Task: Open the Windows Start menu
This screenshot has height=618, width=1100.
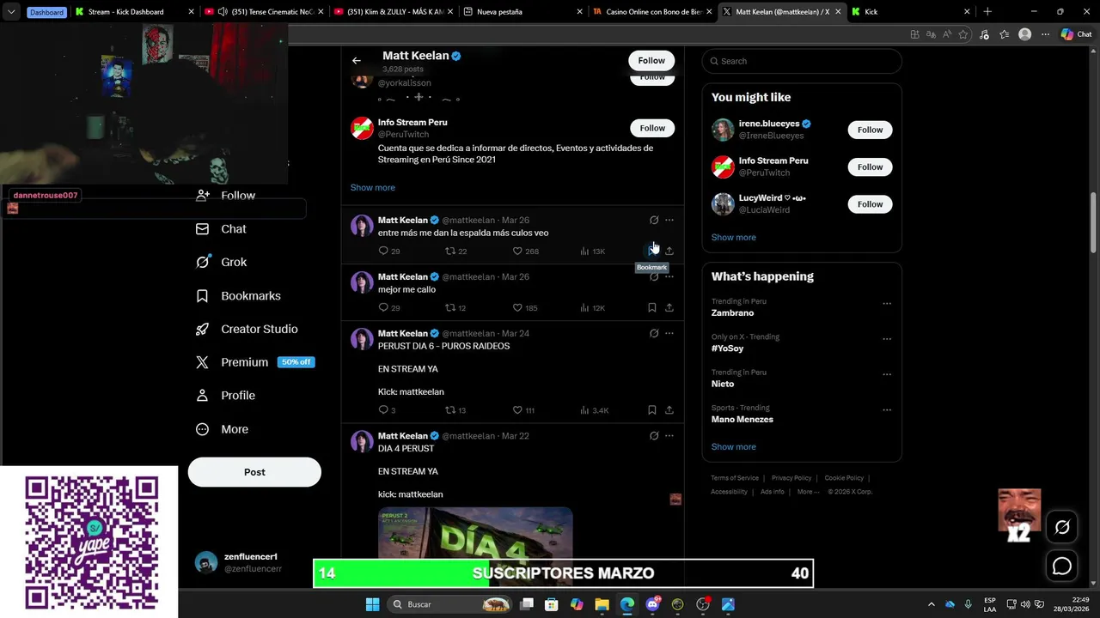Action: click(x=372, y=604)
